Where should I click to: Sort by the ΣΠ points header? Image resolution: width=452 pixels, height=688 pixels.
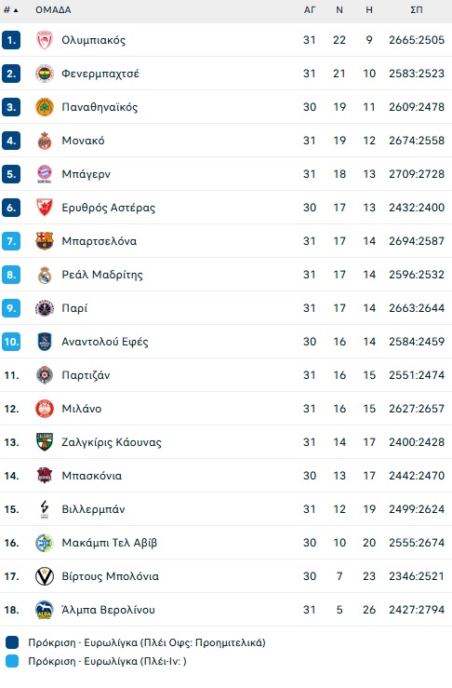click(x=417, y=9)
